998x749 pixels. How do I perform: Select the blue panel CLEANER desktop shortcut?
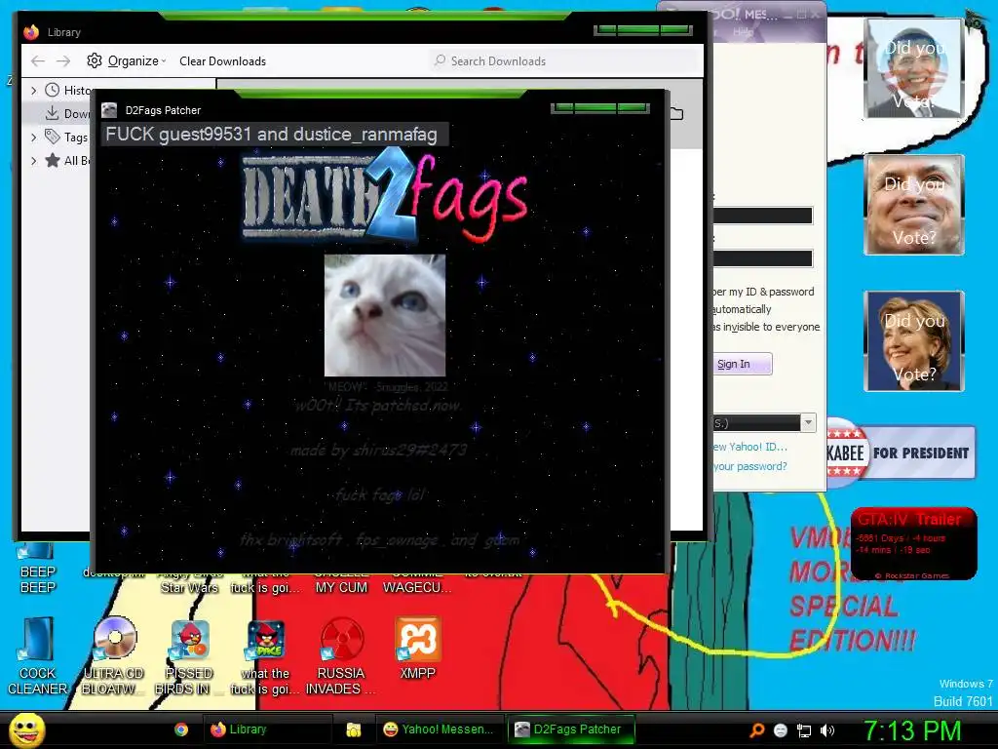[38, 656]
